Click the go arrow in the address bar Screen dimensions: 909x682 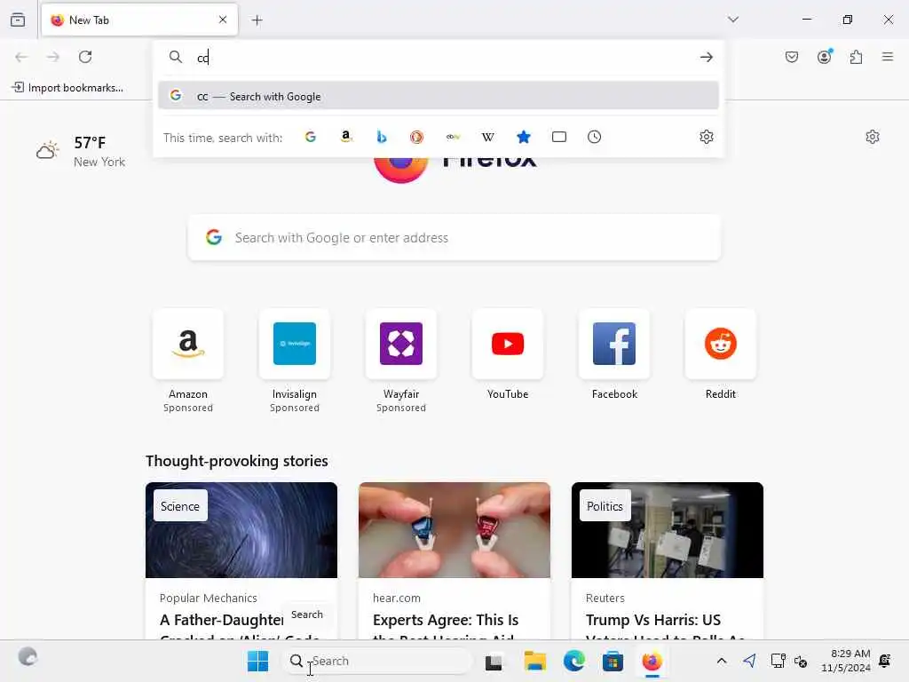706,57
